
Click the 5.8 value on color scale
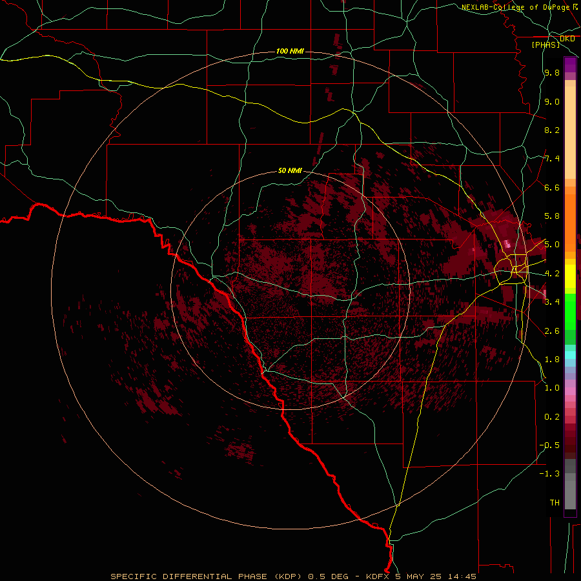coord(552,216)
